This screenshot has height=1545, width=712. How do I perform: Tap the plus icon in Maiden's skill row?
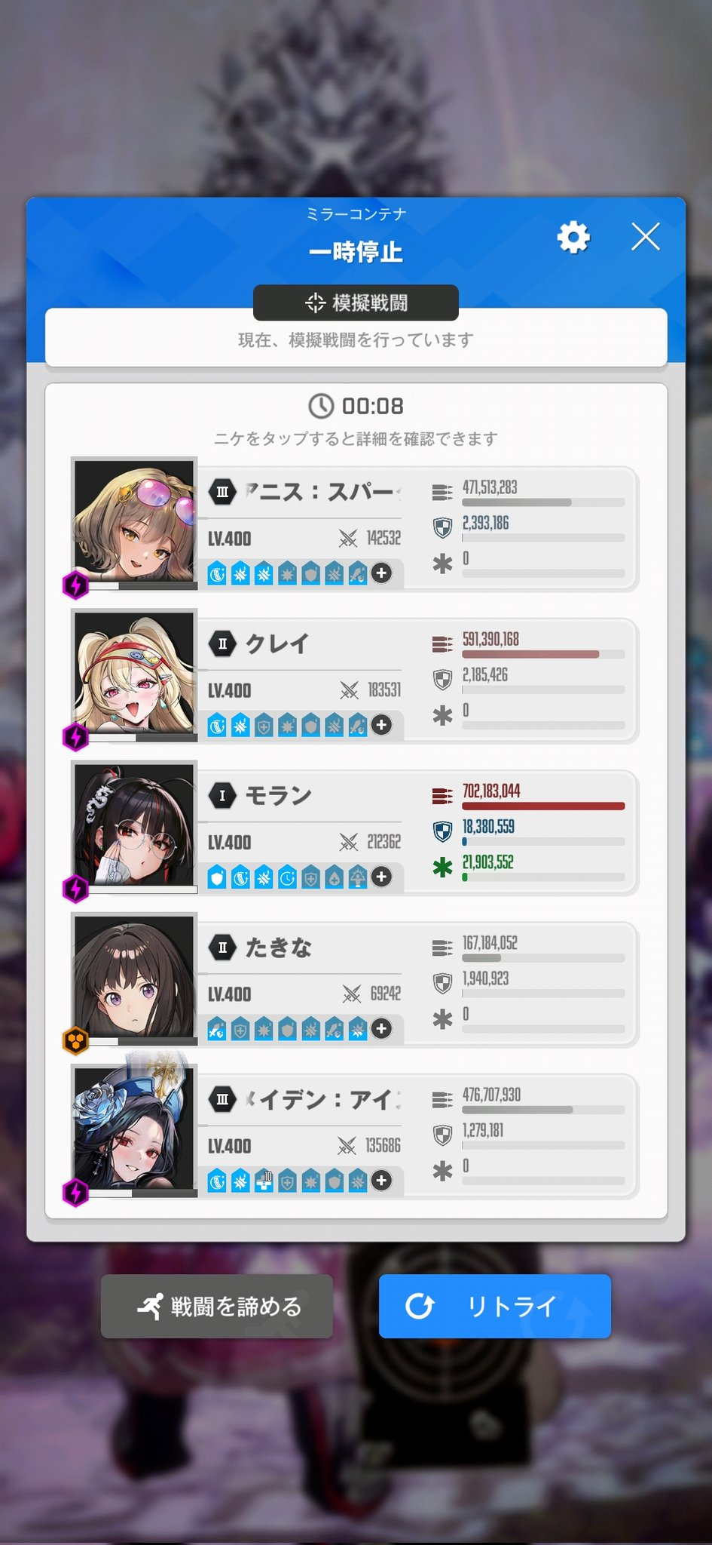(382, 1180)
